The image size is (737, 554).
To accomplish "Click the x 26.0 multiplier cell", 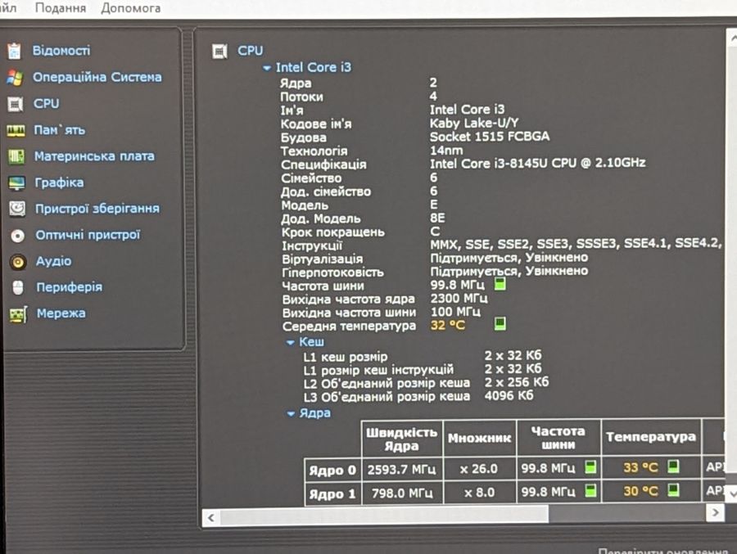I will point(478,468).
